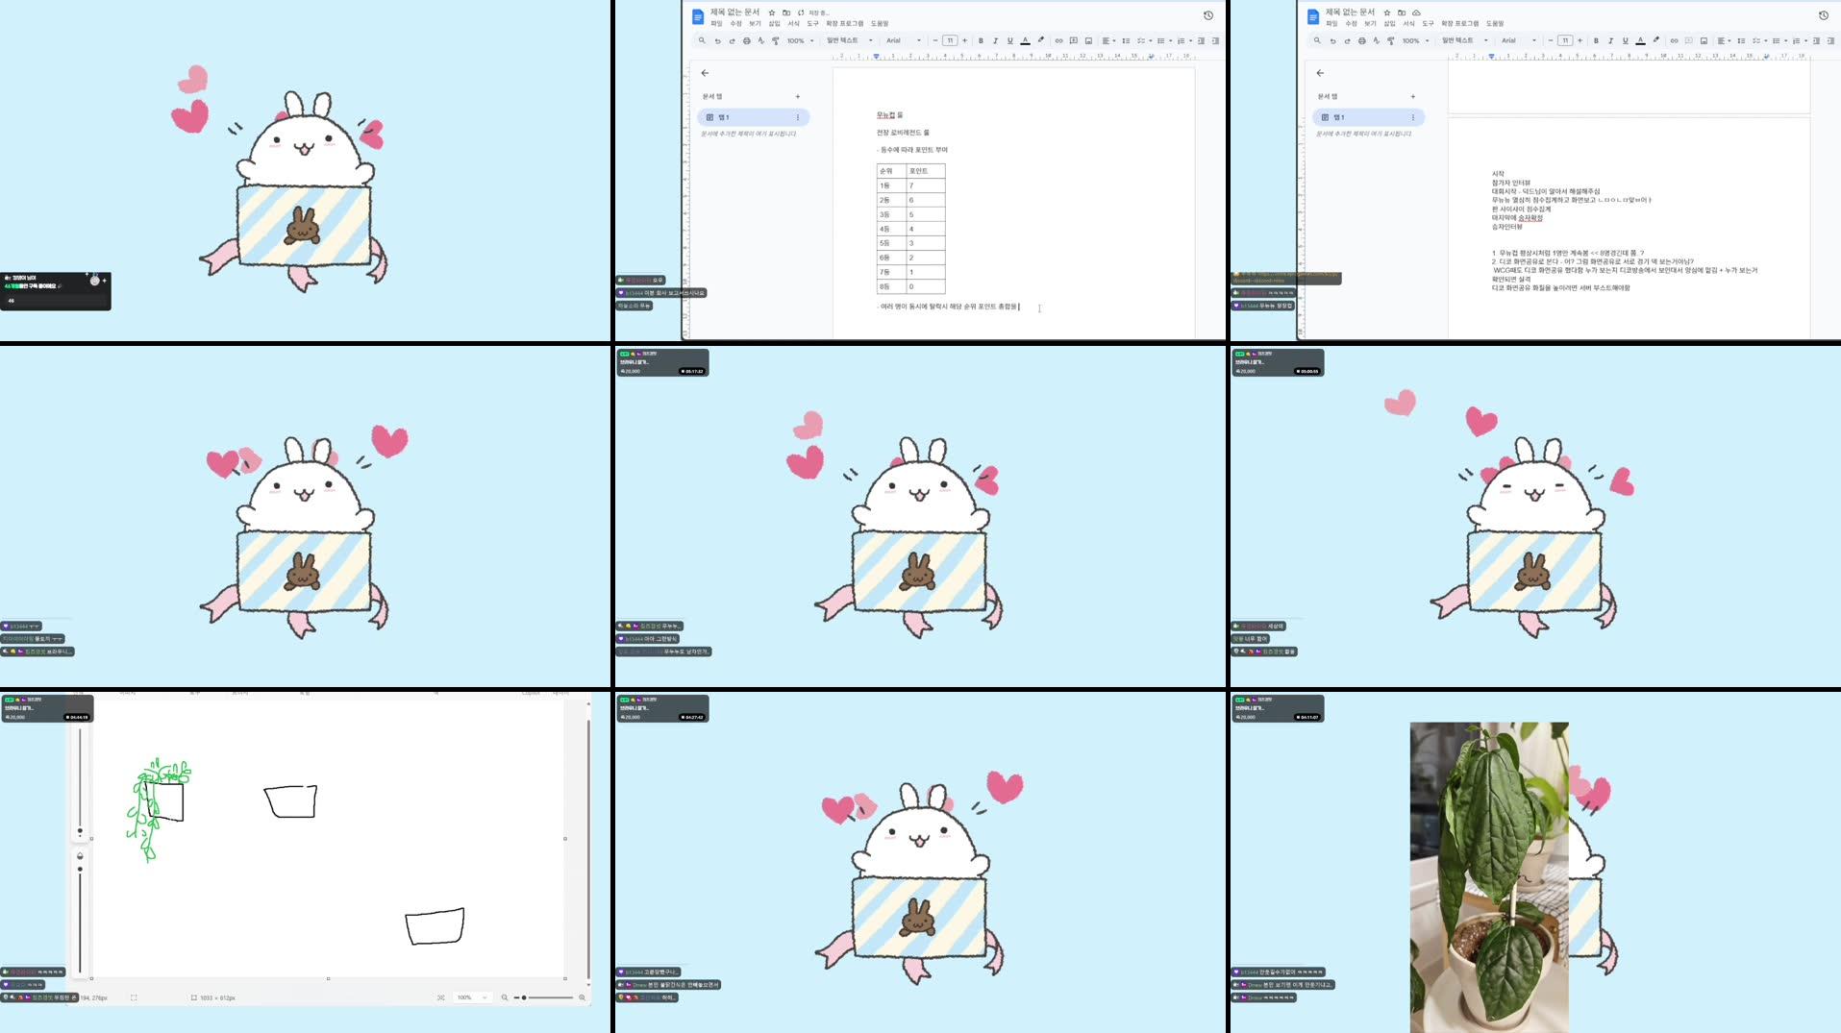Click the add tab plus button beside 문서 탭
The width and height of the screenshot is (1841, 1033).
[798, 96]
